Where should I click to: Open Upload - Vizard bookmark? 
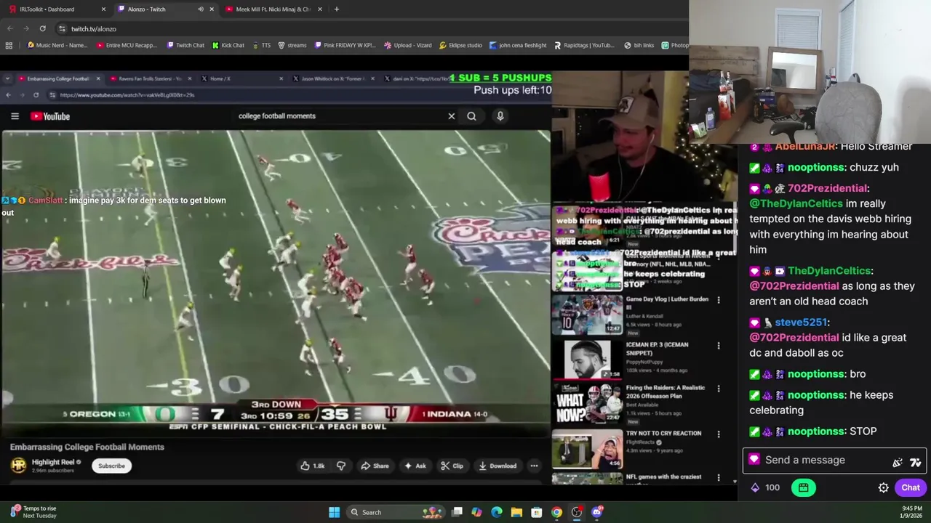[407, 45]
